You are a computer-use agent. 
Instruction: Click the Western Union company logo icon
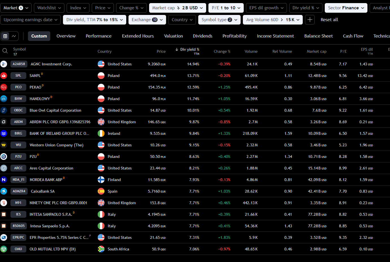pyautogui.click(x=4, y=145)
